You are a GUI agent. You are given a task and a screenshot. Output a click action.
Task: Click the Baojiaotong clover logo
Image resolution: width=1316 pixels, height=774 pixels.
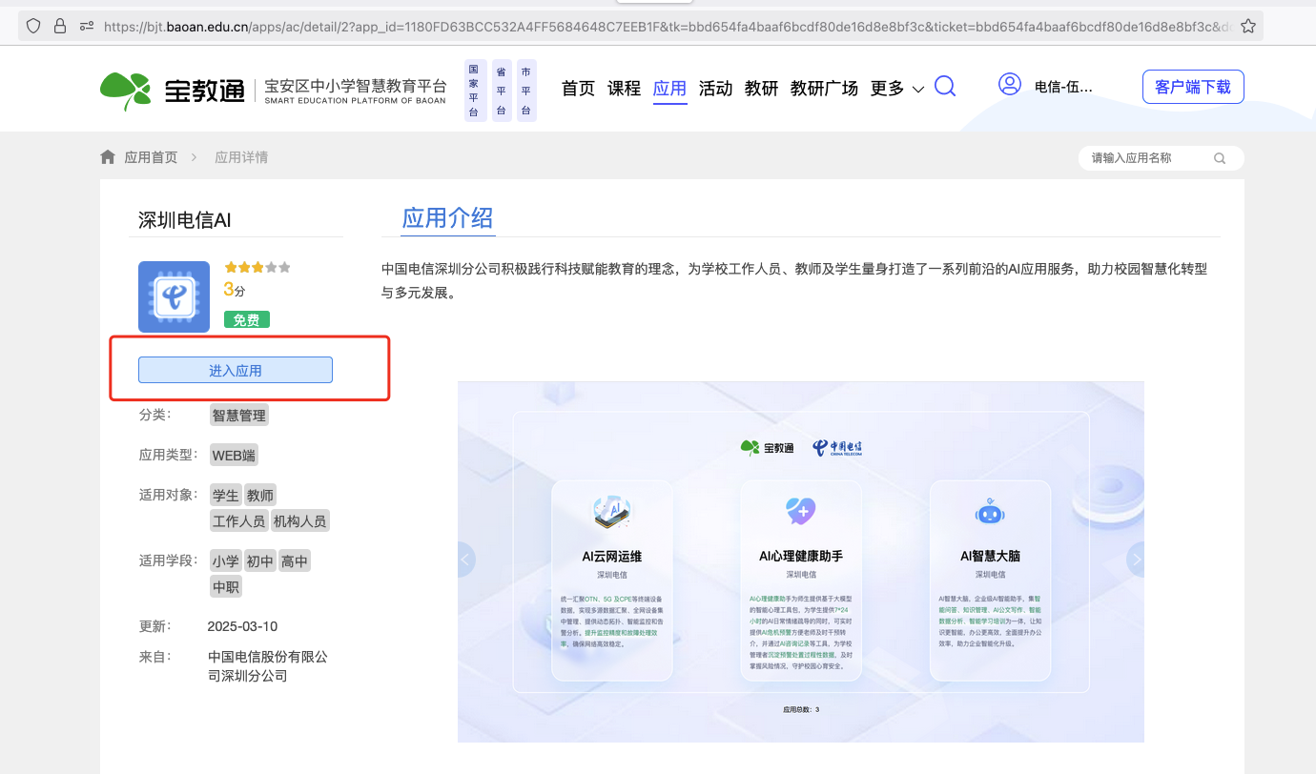tap(125, 91)
